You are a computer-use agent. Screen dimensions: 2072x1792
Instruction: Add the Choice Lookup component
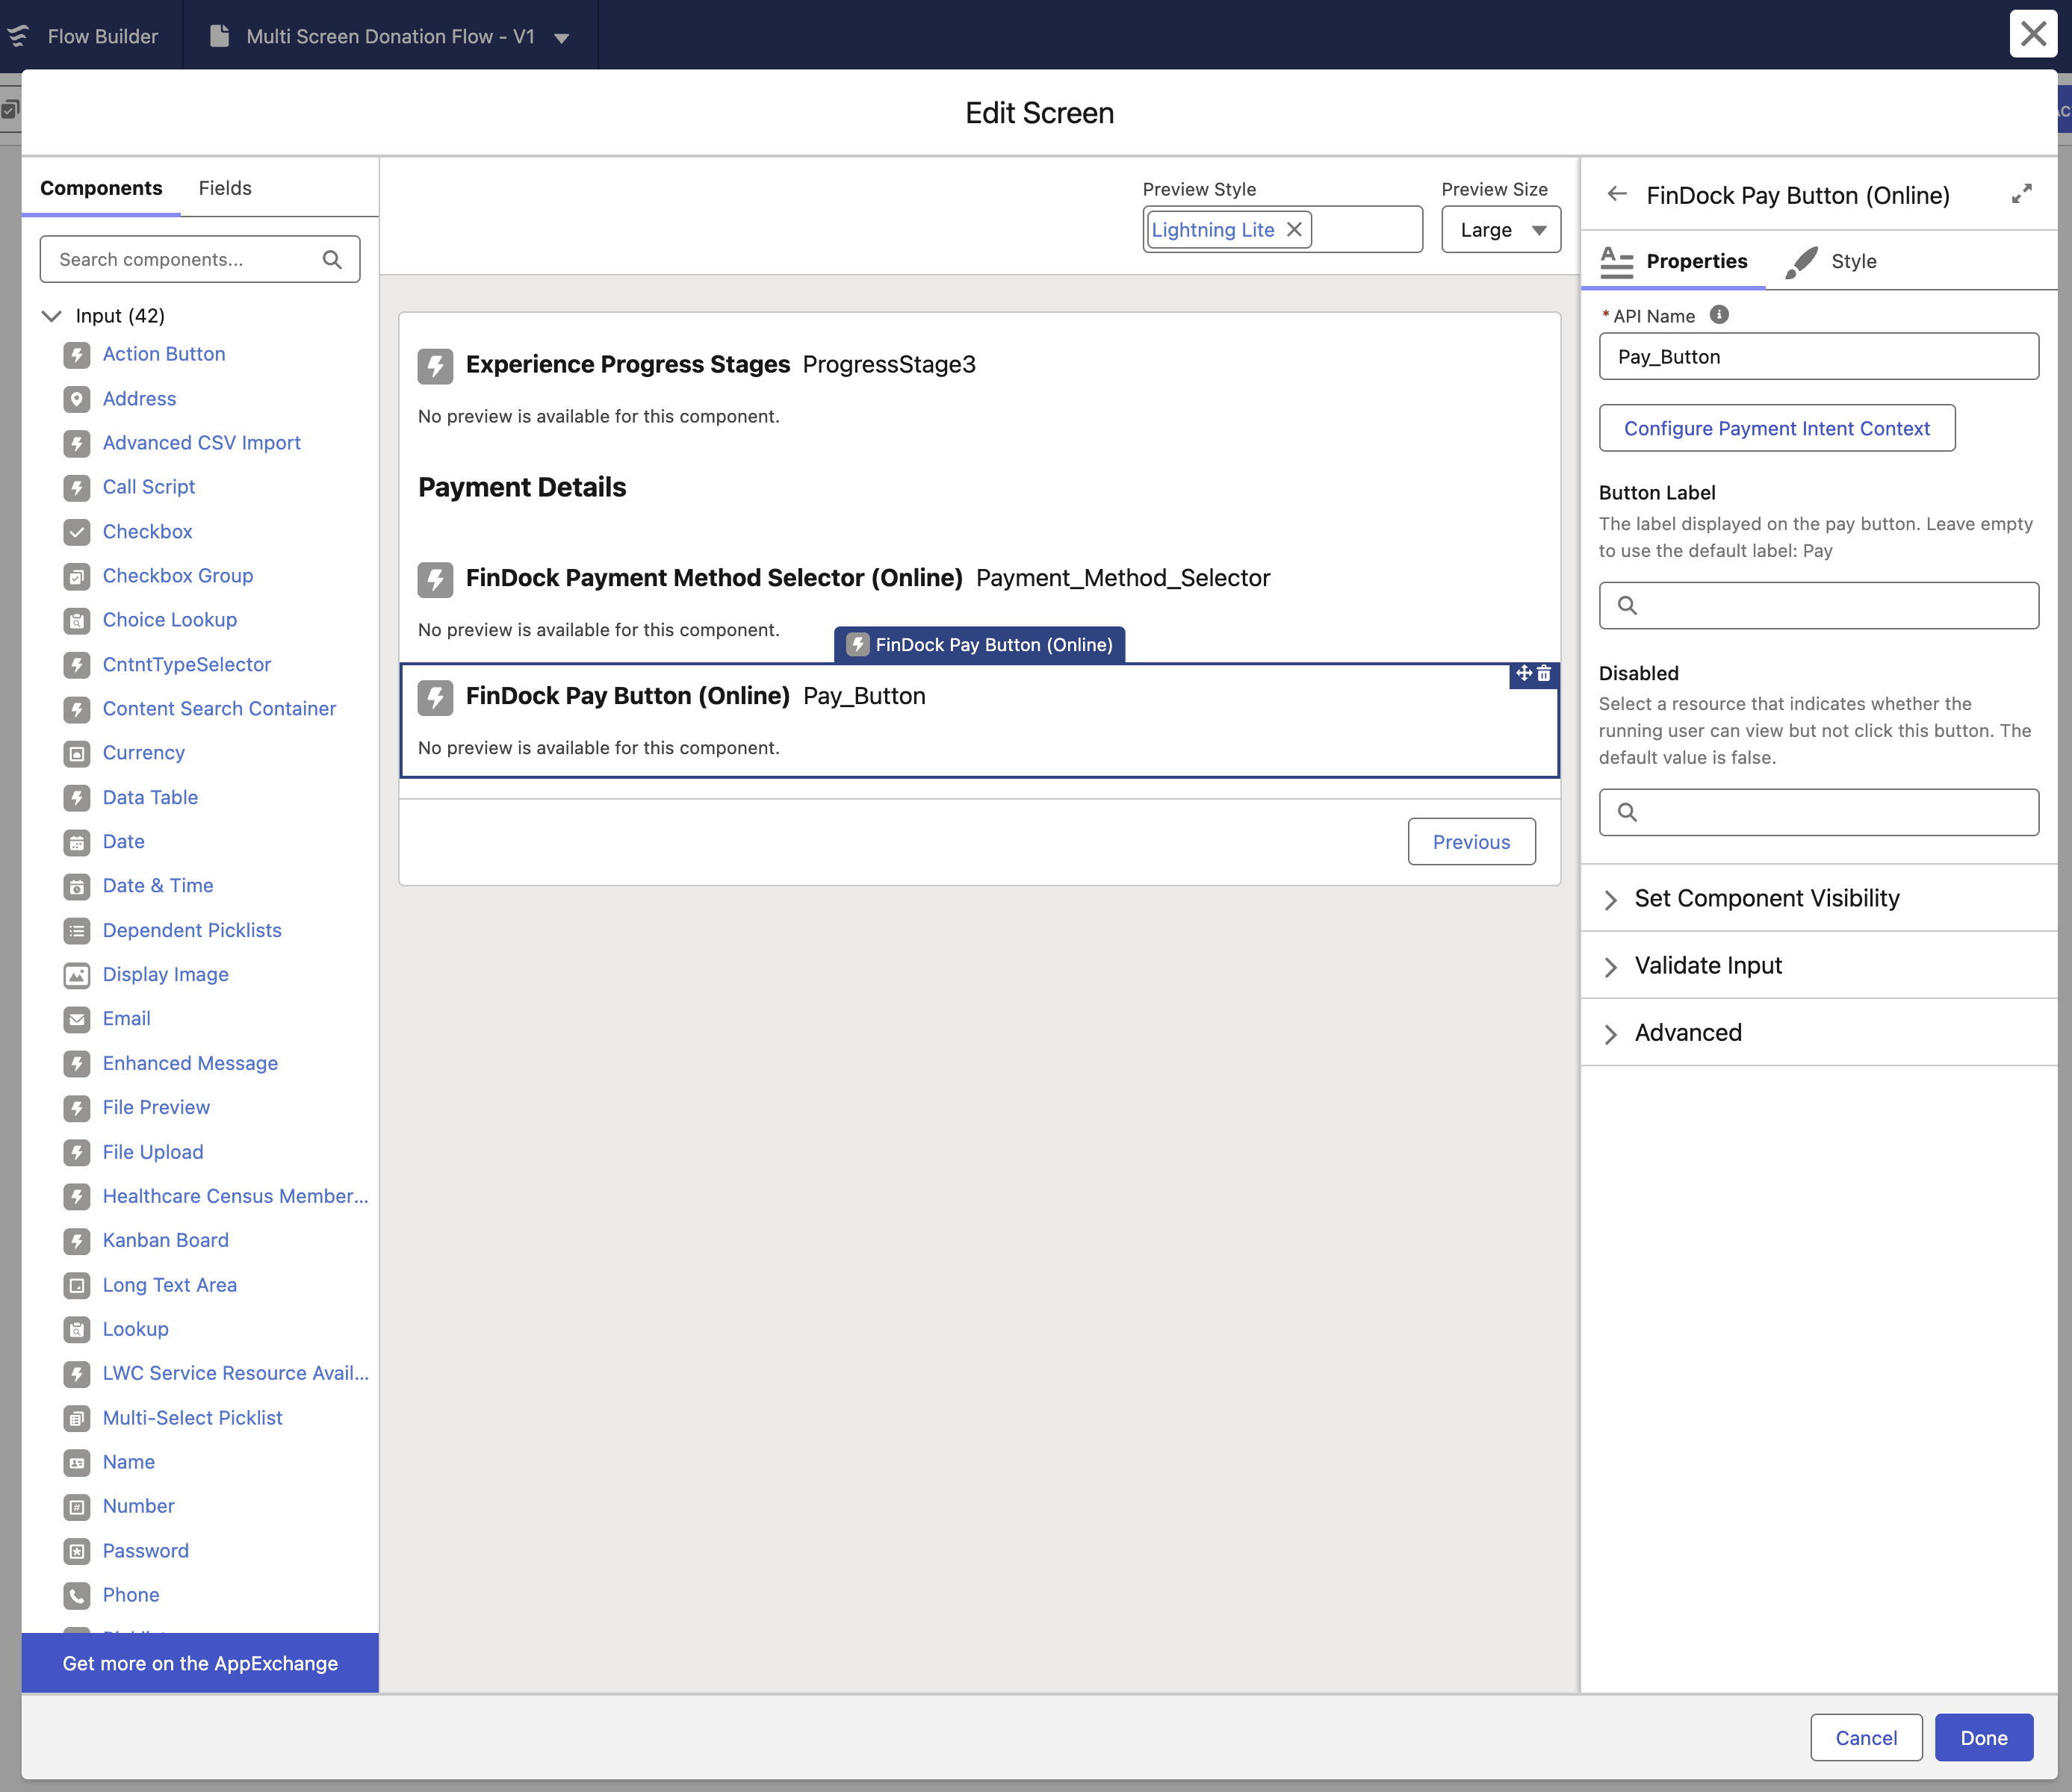170,620
